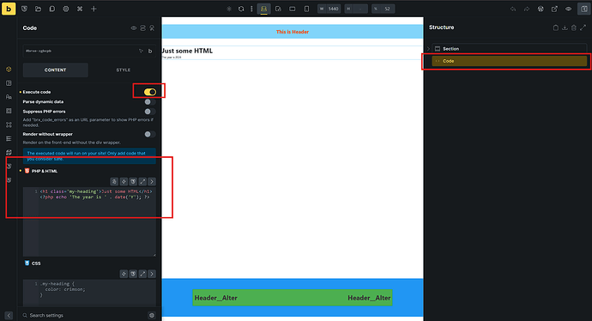Click into the PHP & HTML code editor
Image resolution: width=592 pixels, height=321 pixels.
click(89, 221)
